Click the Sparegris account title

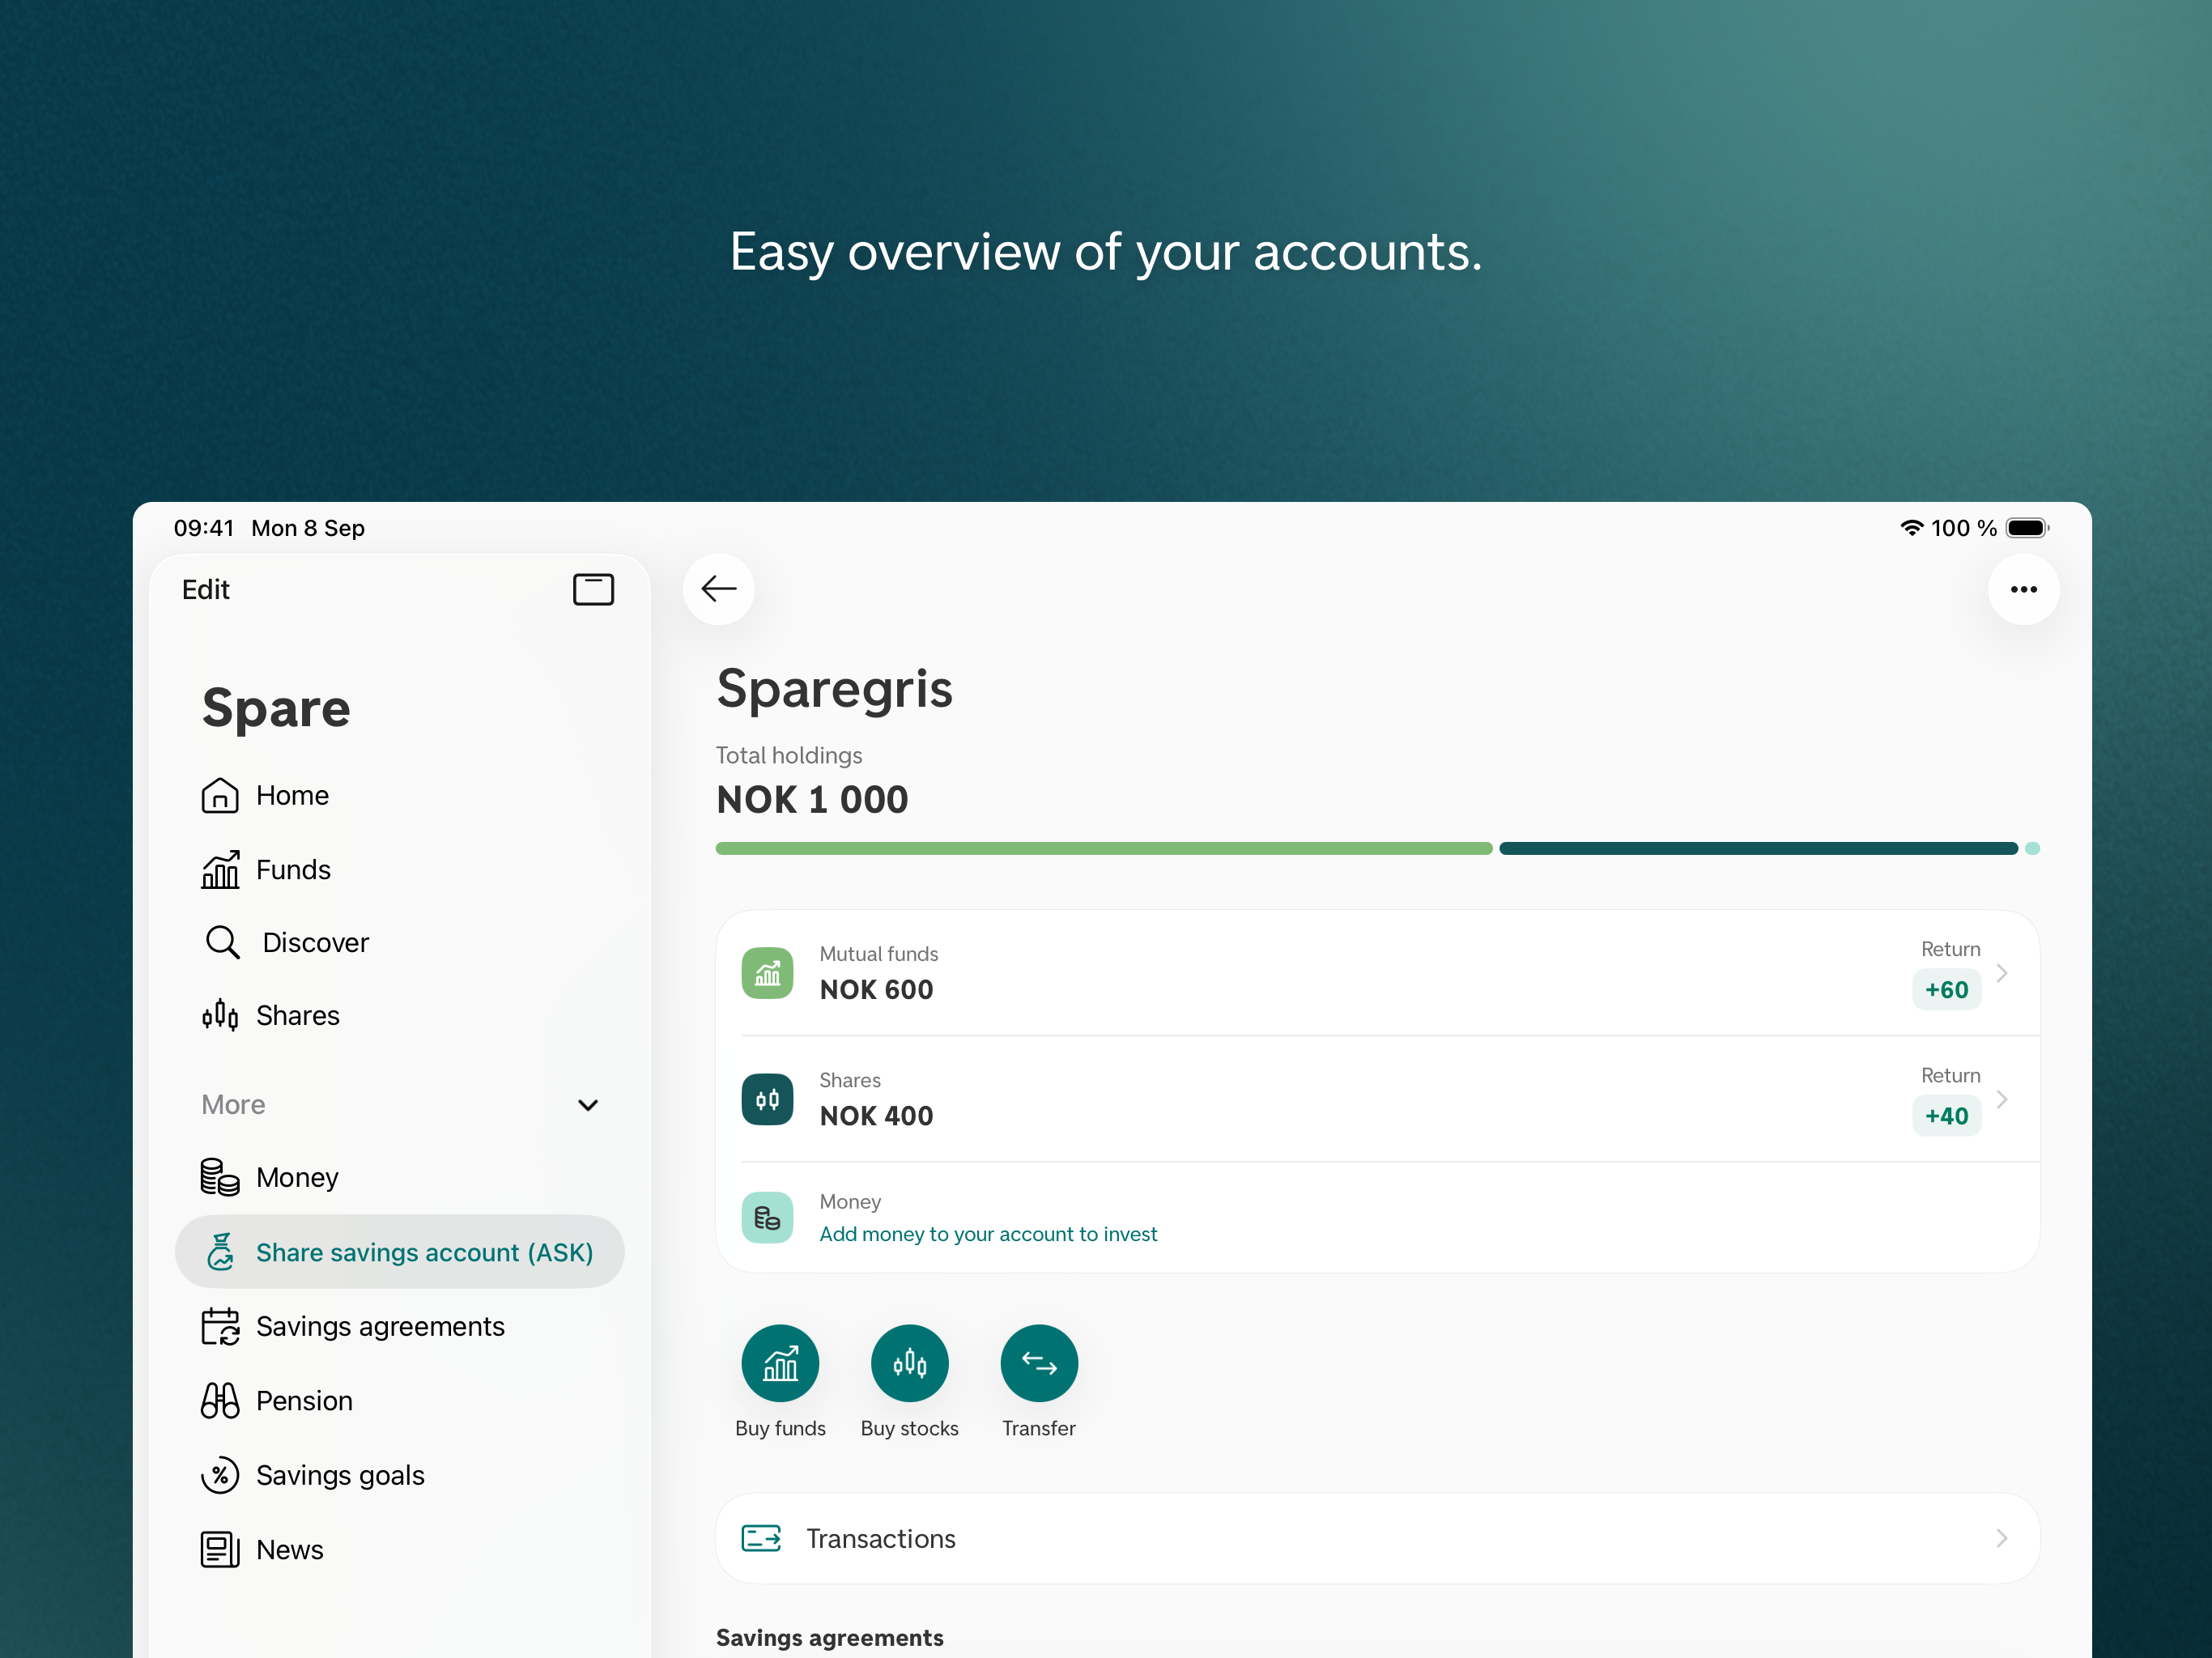tap(834, 690)
